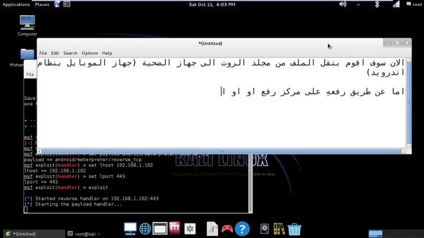
Task: Click the editor vertical scrollbar up arrow
Action: point(409,60)
